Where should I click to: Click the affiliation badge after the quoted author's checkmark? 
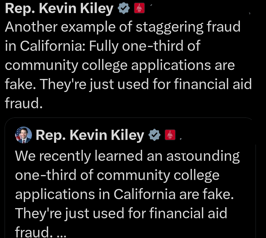point(170,135)
